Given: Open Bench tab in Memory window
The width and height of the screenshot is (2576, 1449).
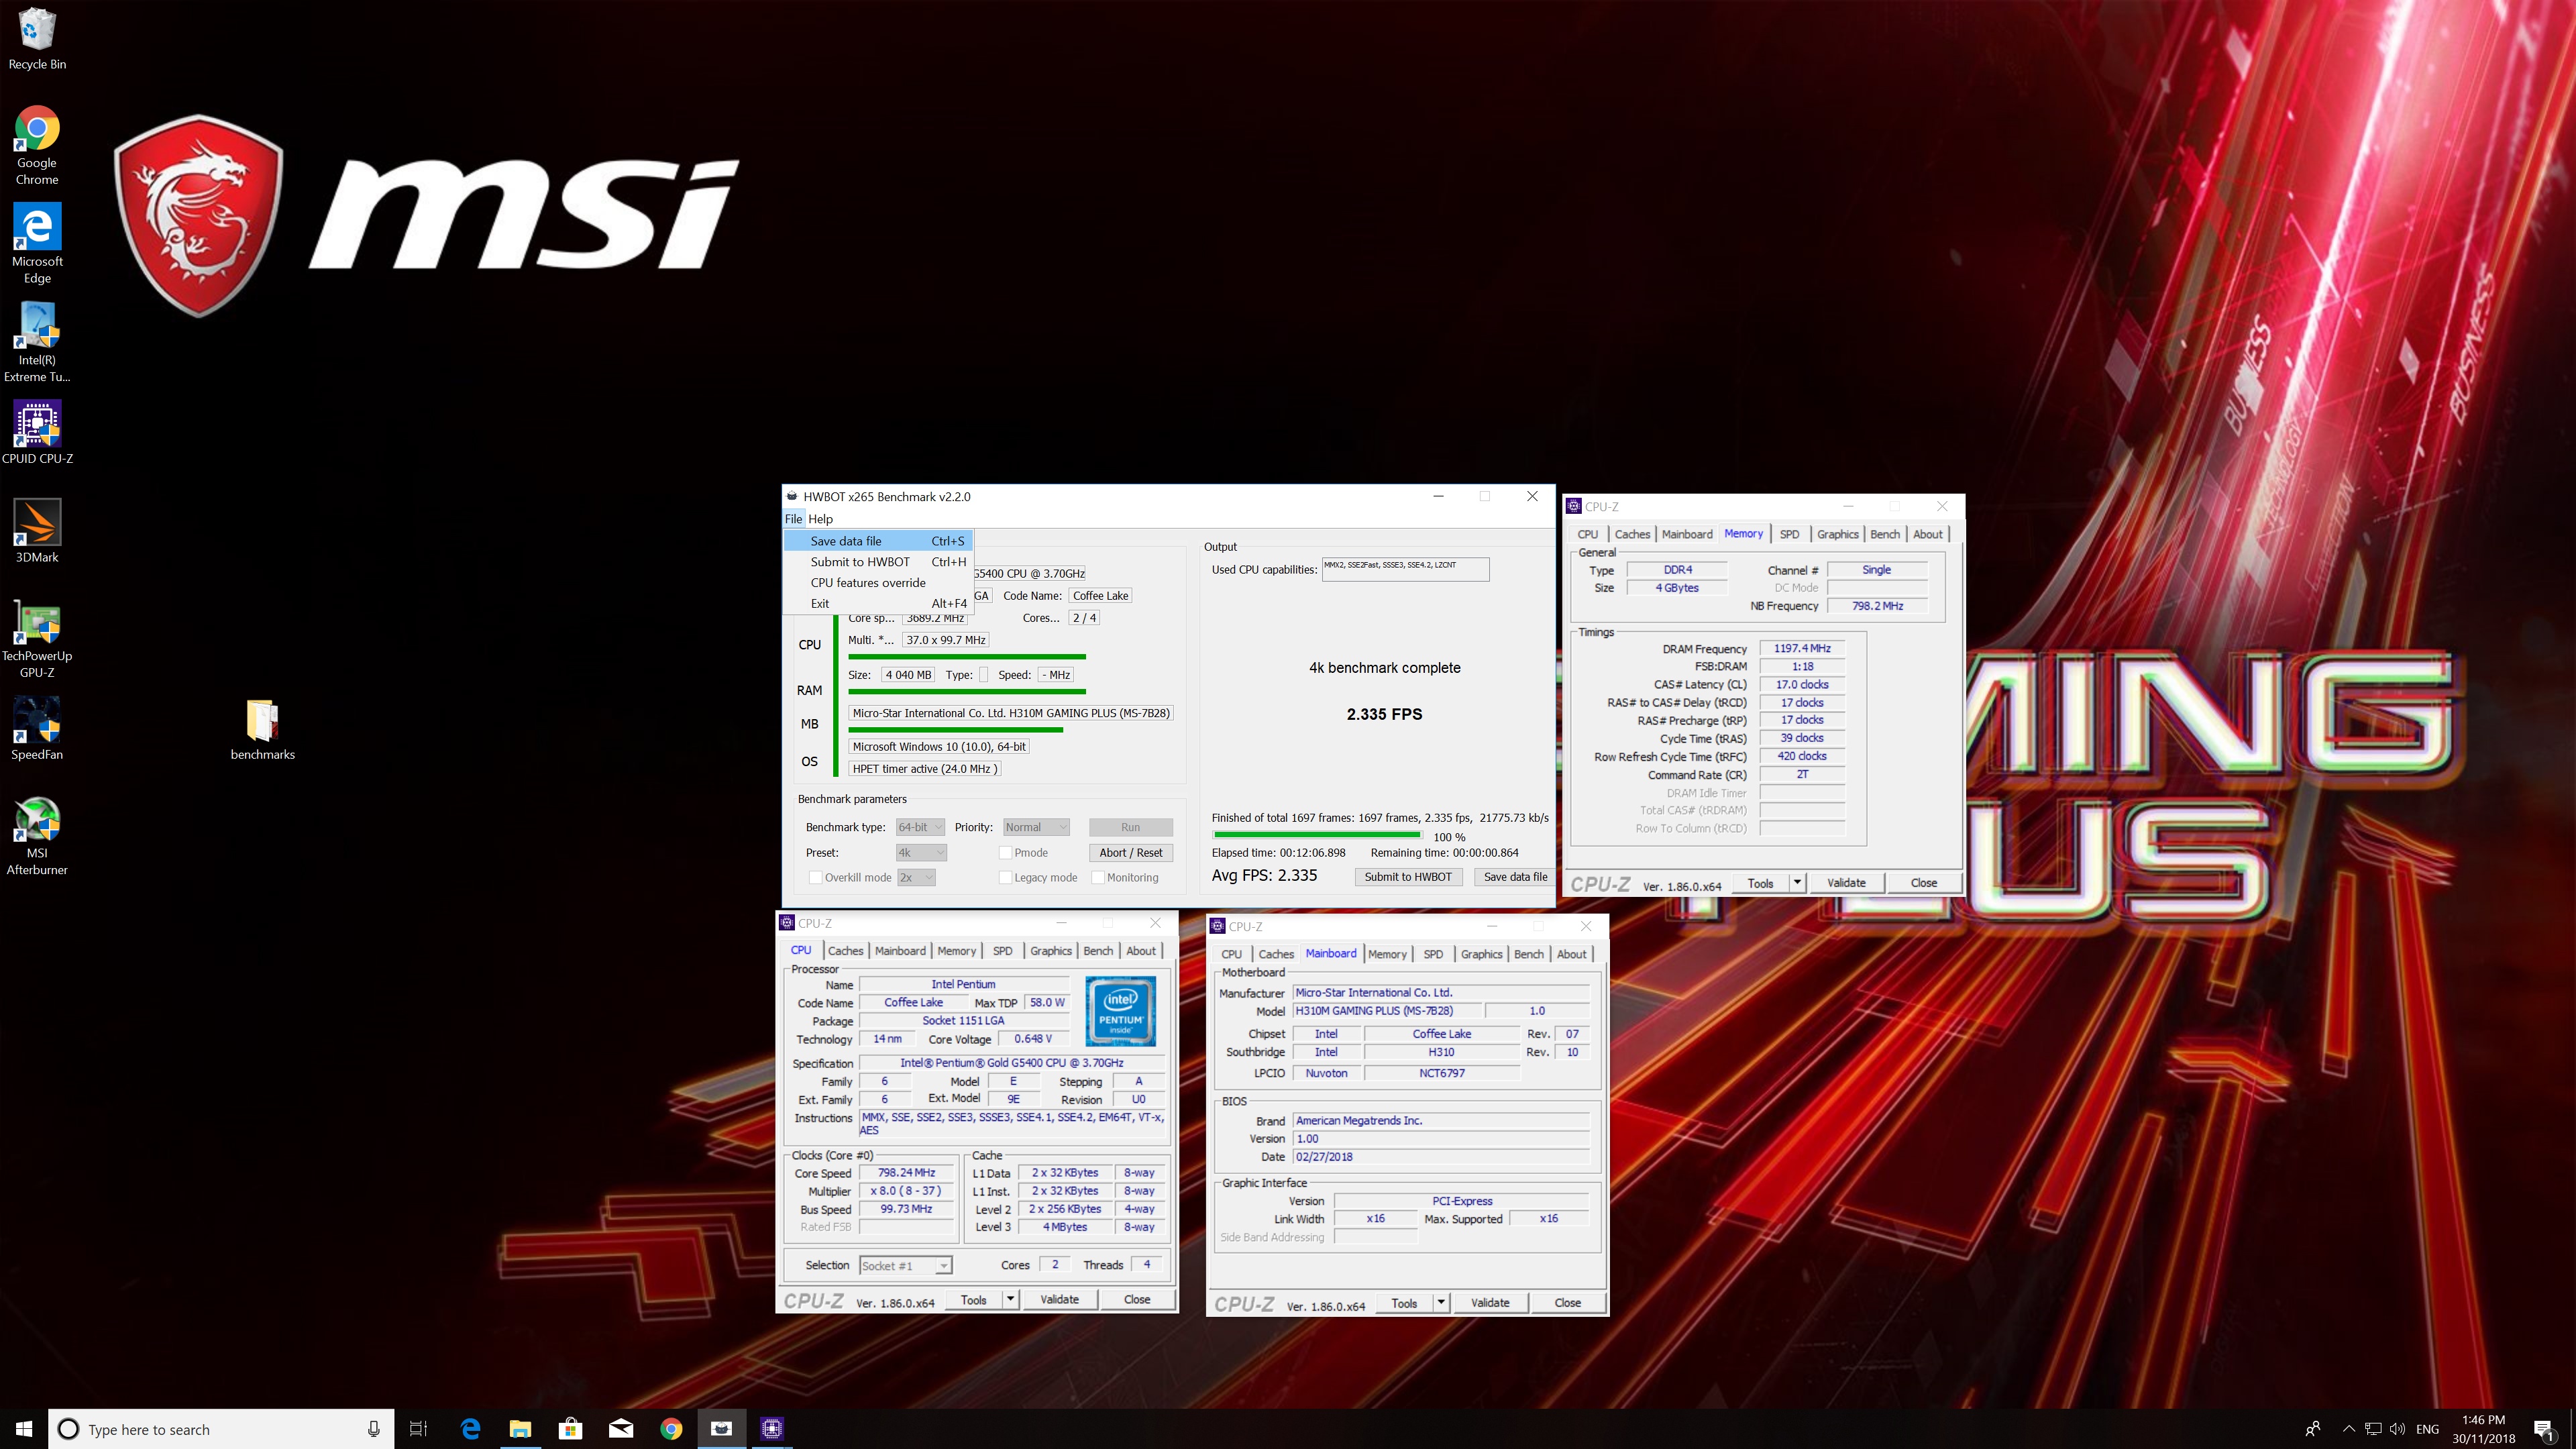Looking at the screenshot, I should (1884, 534).
